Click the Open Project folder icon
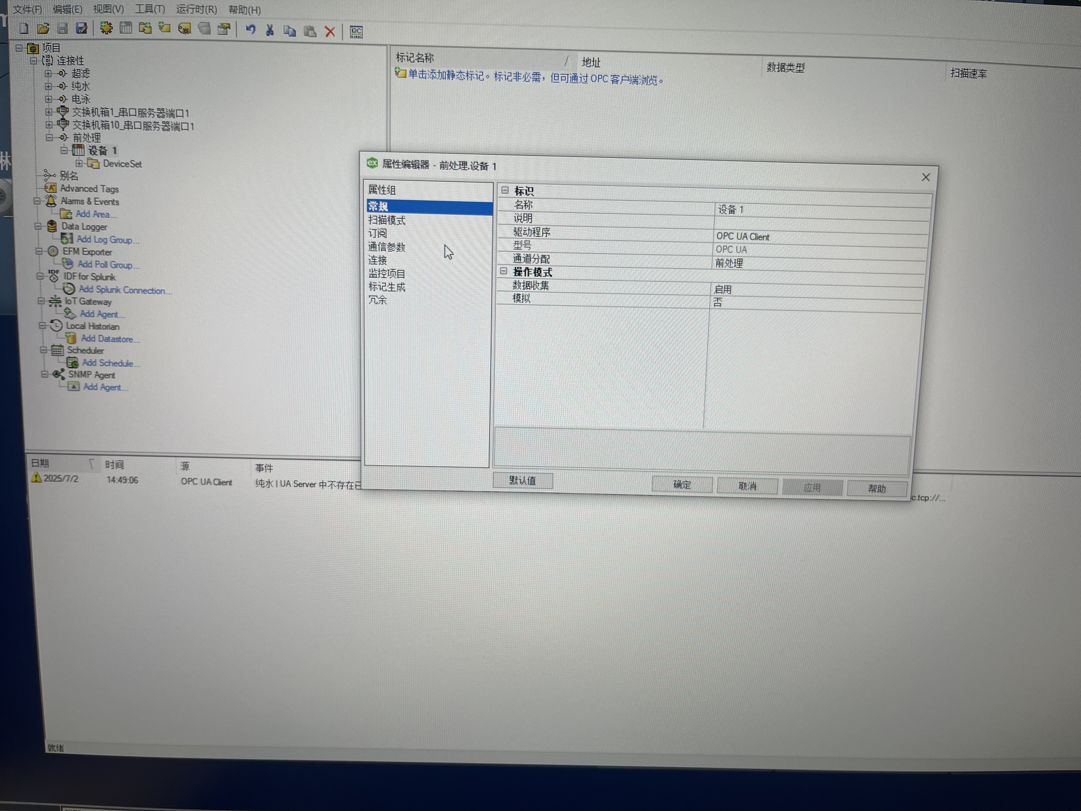Viewport: 1081px width, 811px height. click(x=43, y=29)
